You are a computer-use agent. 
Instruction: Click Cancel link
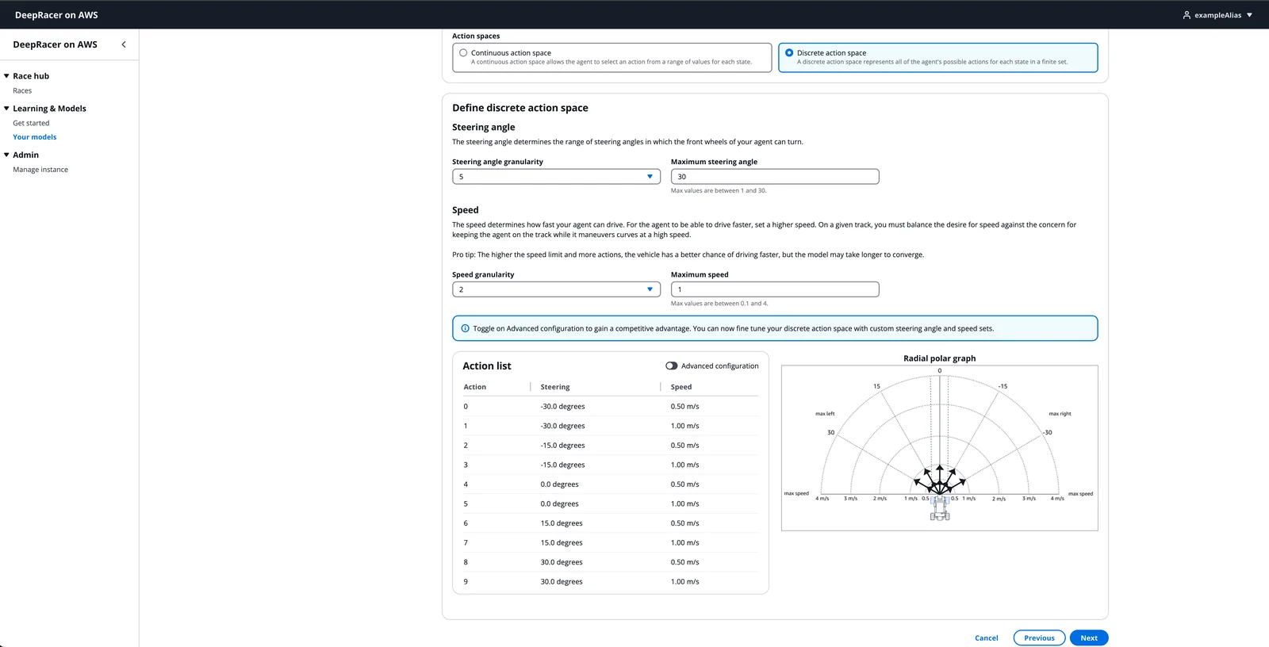[987, 637]
